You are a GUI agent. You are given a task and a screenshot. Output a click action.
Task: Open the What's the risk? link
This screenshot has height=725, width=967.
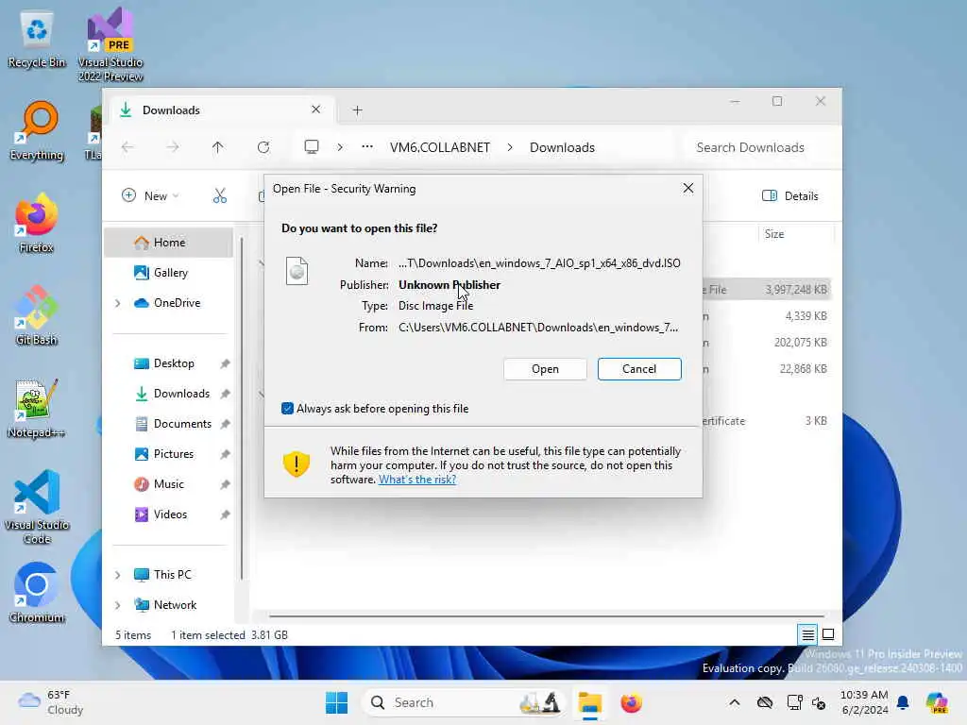416,480
